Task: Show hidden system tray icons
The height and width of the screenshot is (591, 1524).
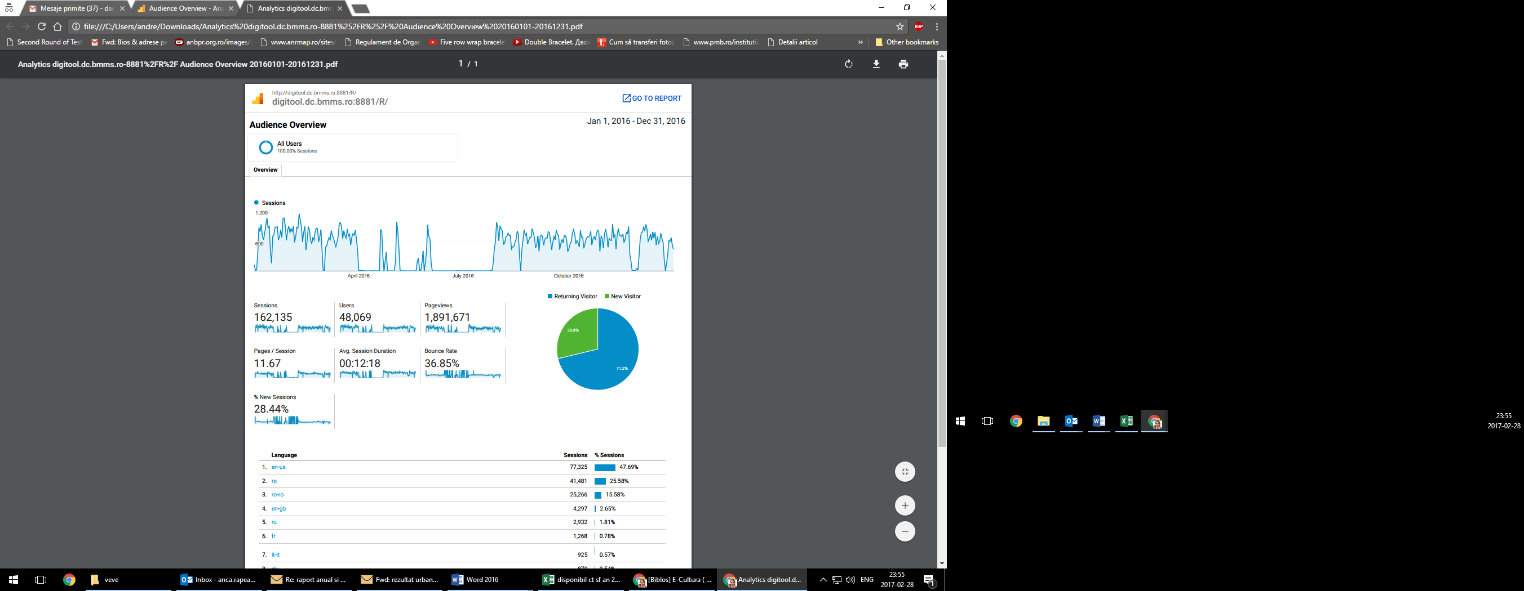Action: click(x=823, y=580)
